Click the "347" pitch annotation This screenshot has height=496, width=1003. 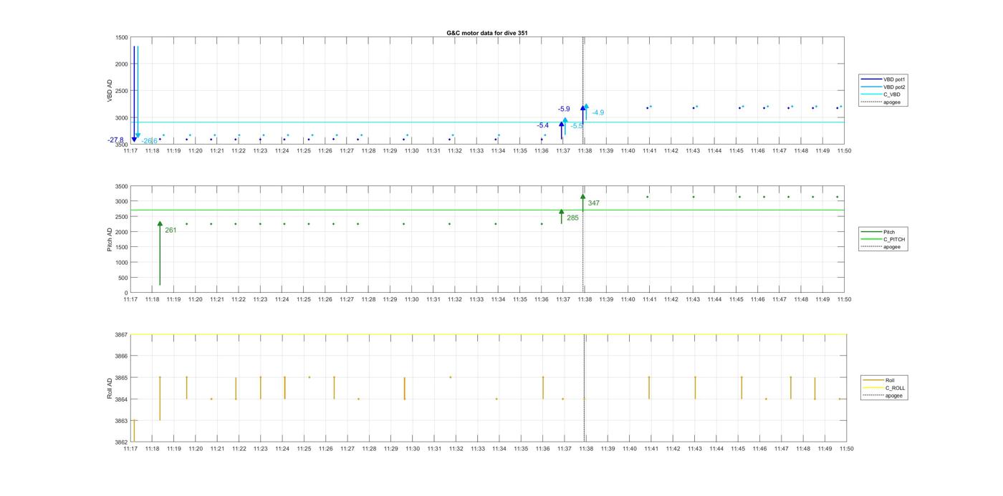[593, 203]
